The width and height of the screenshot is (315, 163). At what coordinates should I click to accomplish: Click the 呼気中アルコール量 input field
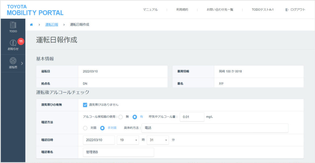[x=192, y=117]
